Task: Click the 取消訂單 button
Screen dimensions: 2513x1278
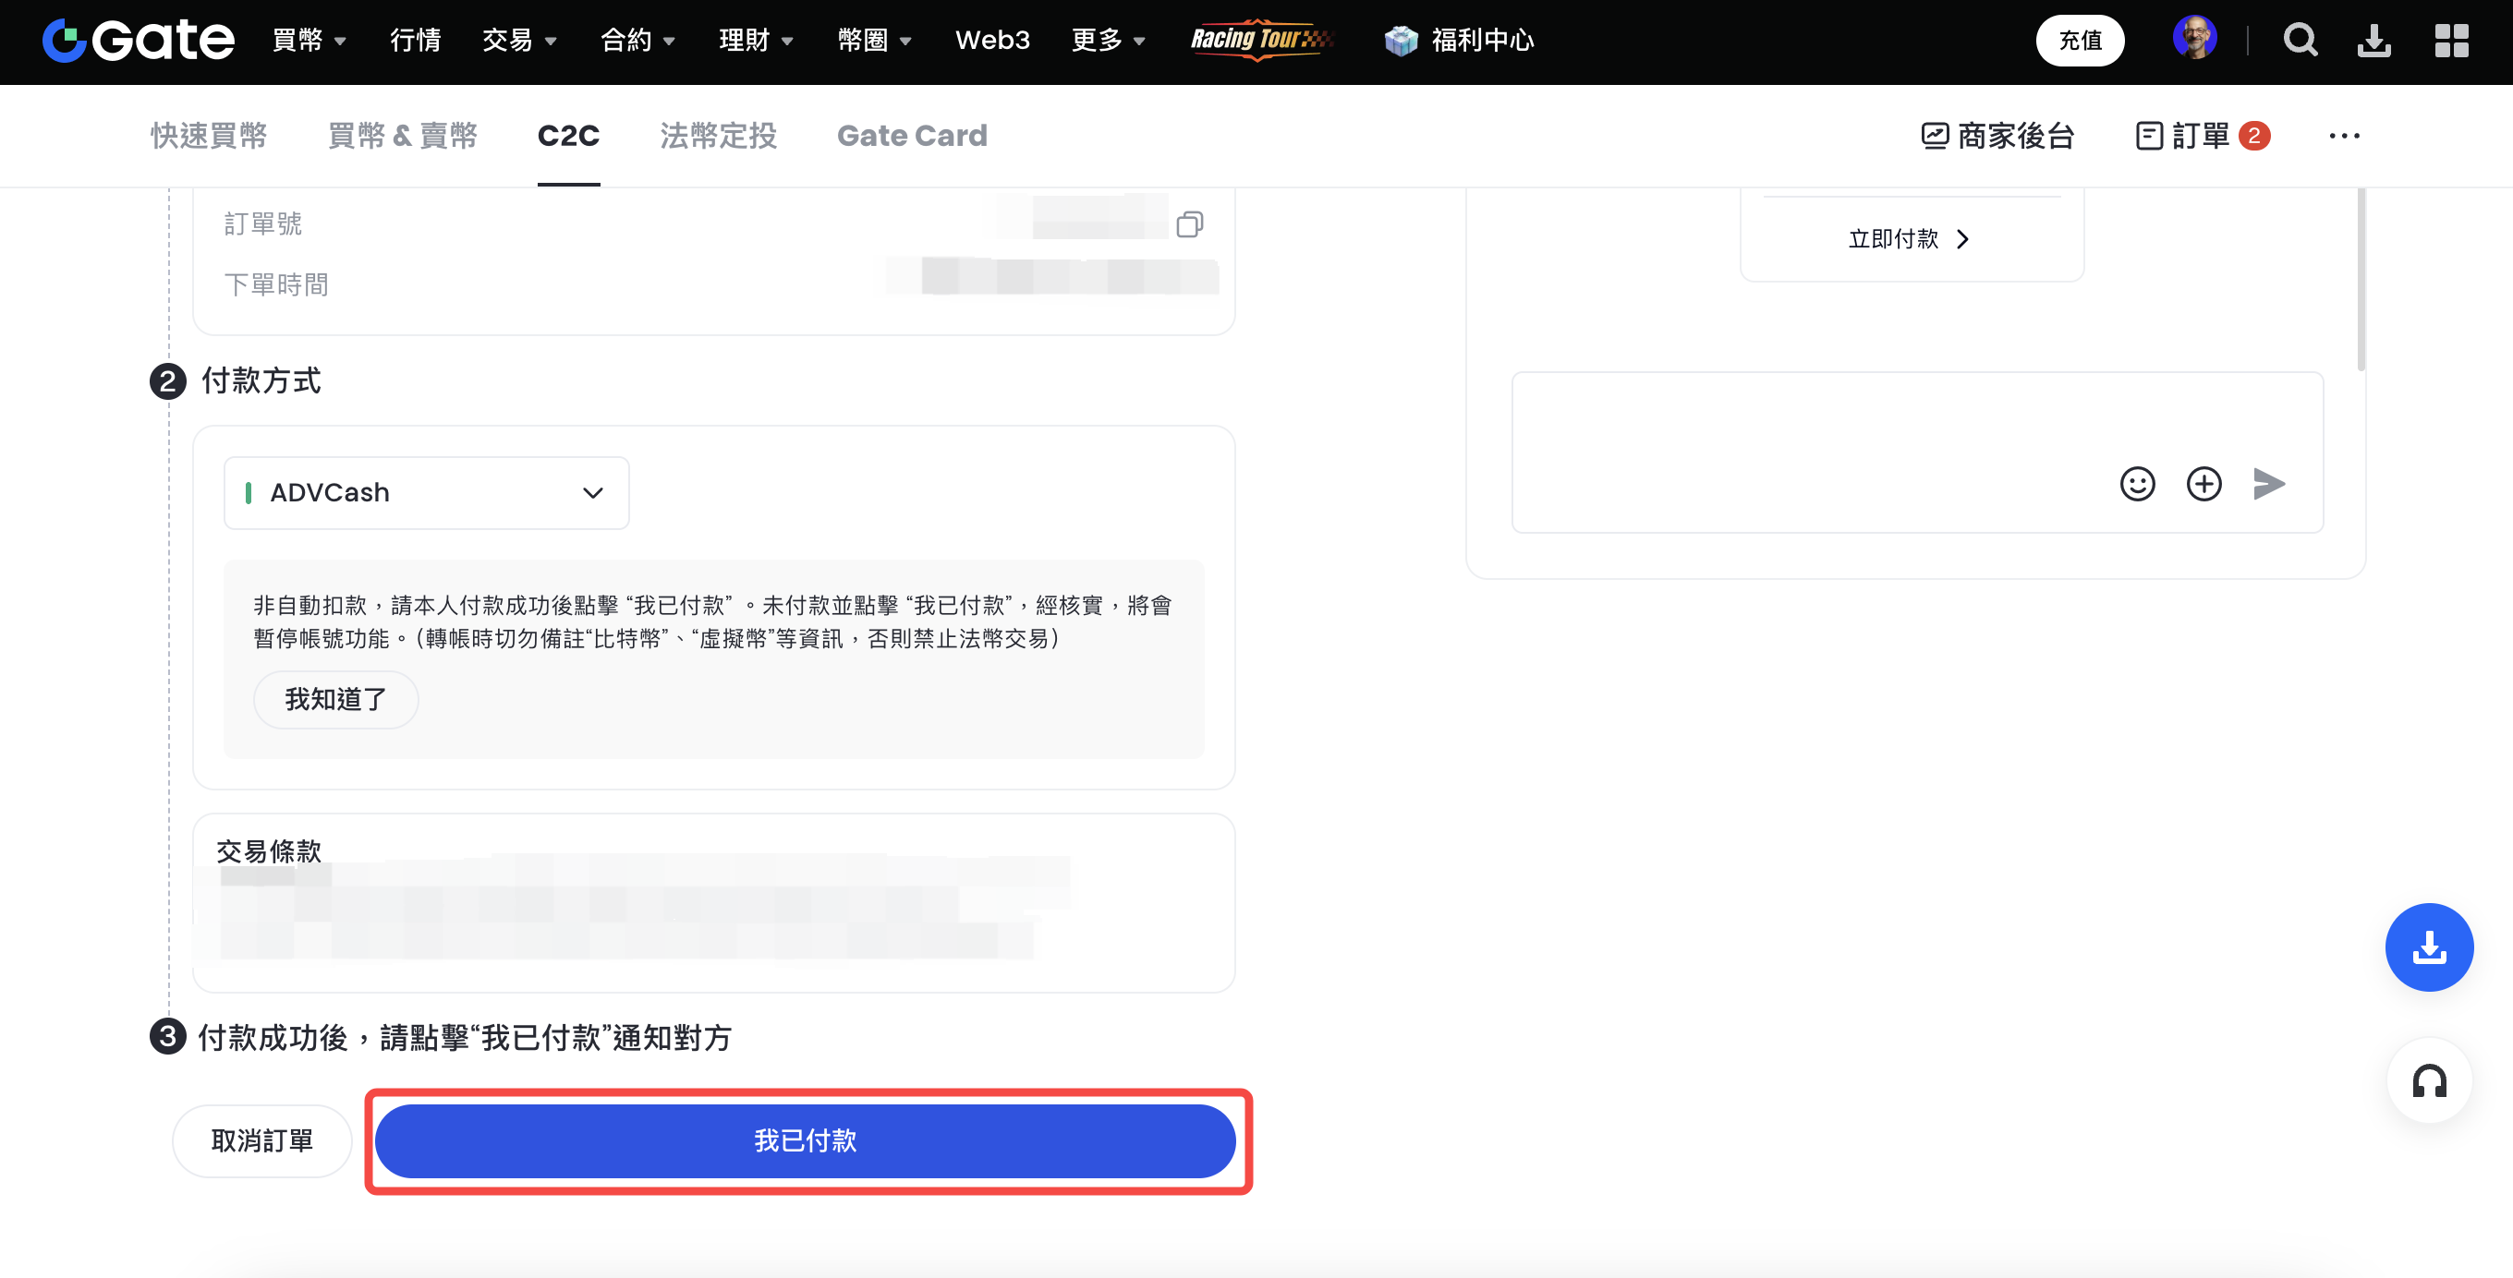Action: click(261, 1140)
